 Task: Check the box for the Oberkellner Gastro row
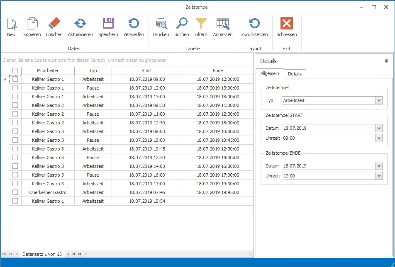tap(15, 192)
